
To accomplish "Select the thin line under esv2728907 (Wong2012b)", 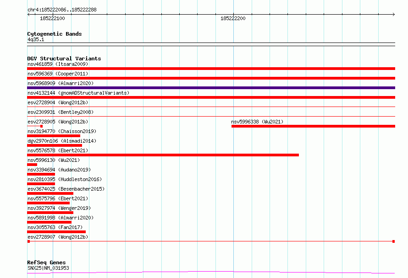I will (211, 241).
